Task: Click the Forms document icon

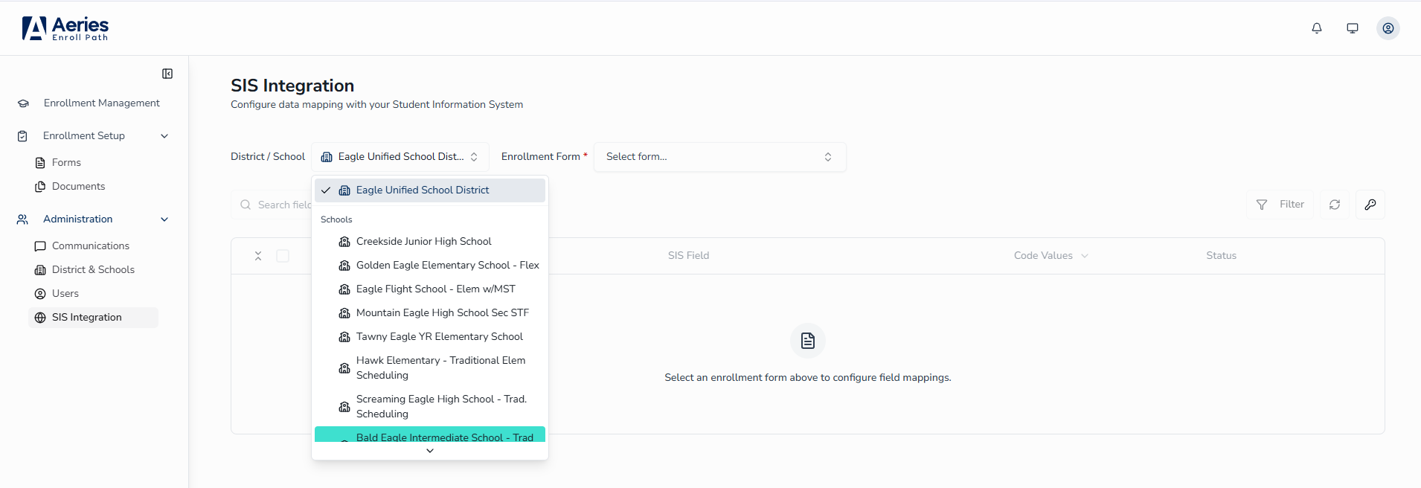Action: pos(40,163)
